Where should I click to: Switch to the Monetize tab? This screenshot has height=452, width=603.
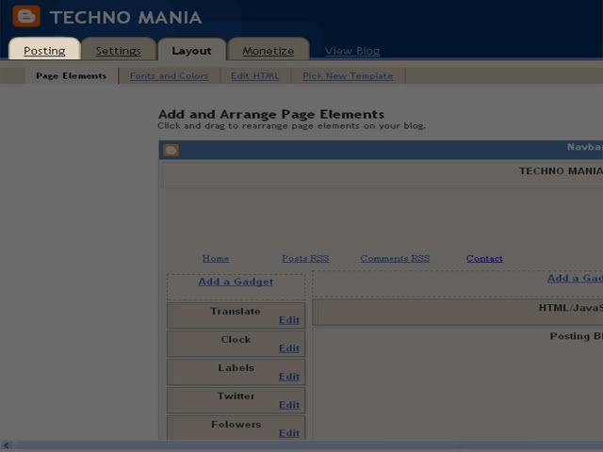(268, 51)
